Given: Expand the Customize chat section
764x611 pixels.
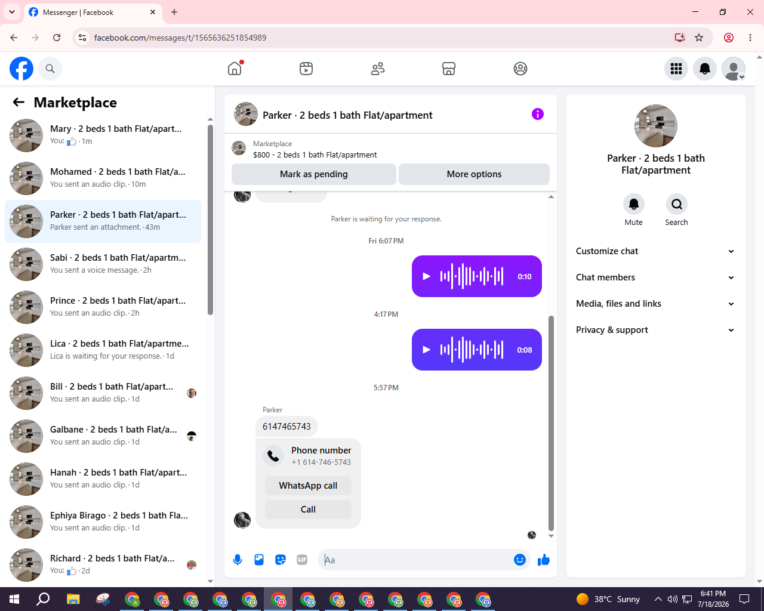Looking at the screenshot, I should pyautogui.click(x=656, y=251).
